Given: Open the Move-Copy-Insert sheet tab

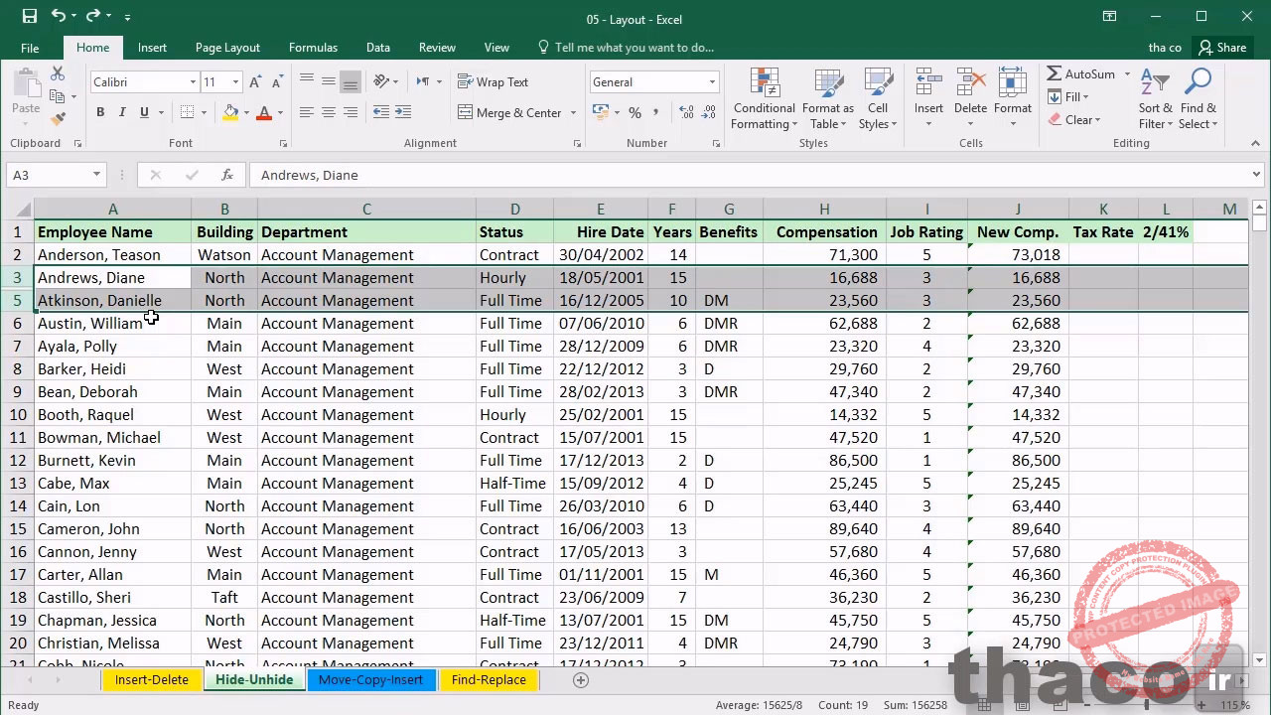Looking at the screenshot, I should pos(370,680).
